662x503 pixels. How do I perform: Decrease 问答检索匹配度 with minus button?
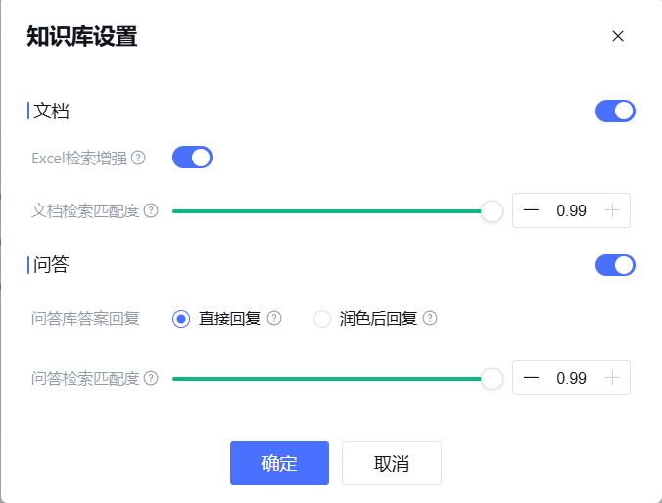(x=531, y=378)
